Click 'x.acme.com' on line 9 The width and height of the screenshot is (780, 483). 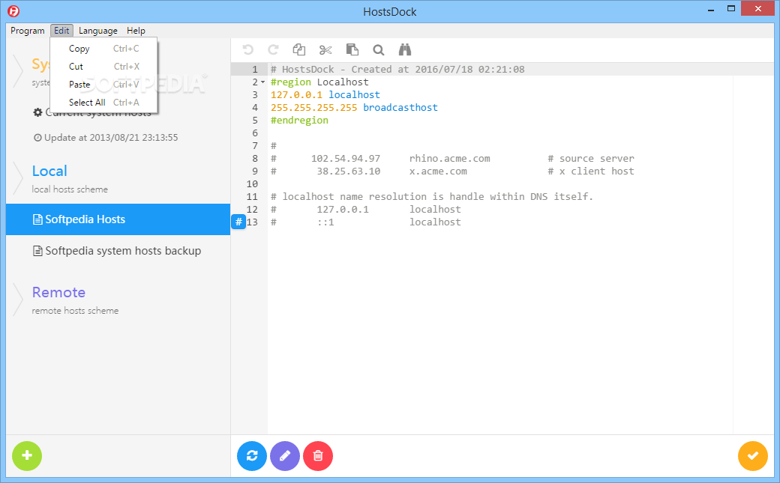(x=438, y=171)
